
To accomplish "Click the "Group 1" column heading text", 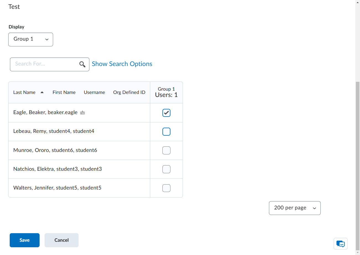I will pos(166,89).
